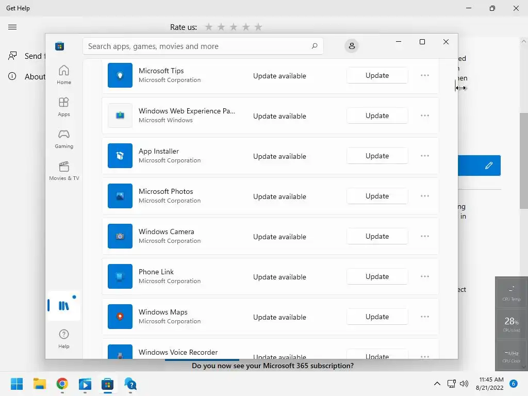The image size is (528, 396).
Task: Open the Get Help hamburger menu
Action: click(x=12, y=27)
